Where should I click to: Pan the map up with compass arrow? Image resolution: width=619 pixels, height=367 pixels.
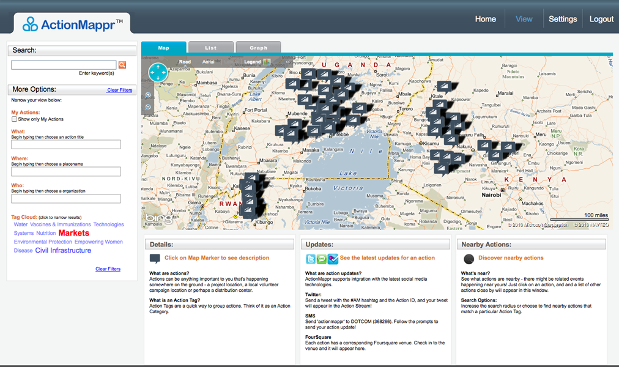(158, 67)
